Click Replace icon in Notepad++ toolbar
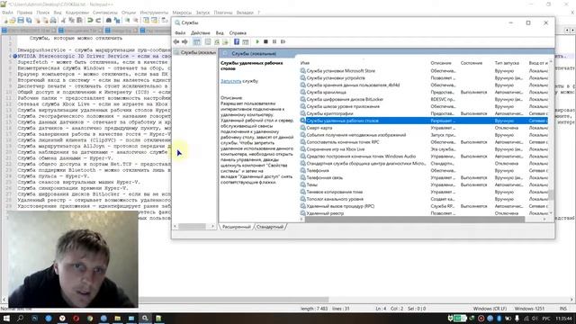576x324 pixels. tap(117, 20)
